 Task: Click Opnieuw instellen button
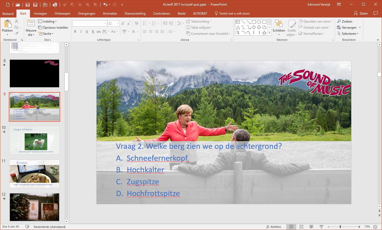click(53, 28)
